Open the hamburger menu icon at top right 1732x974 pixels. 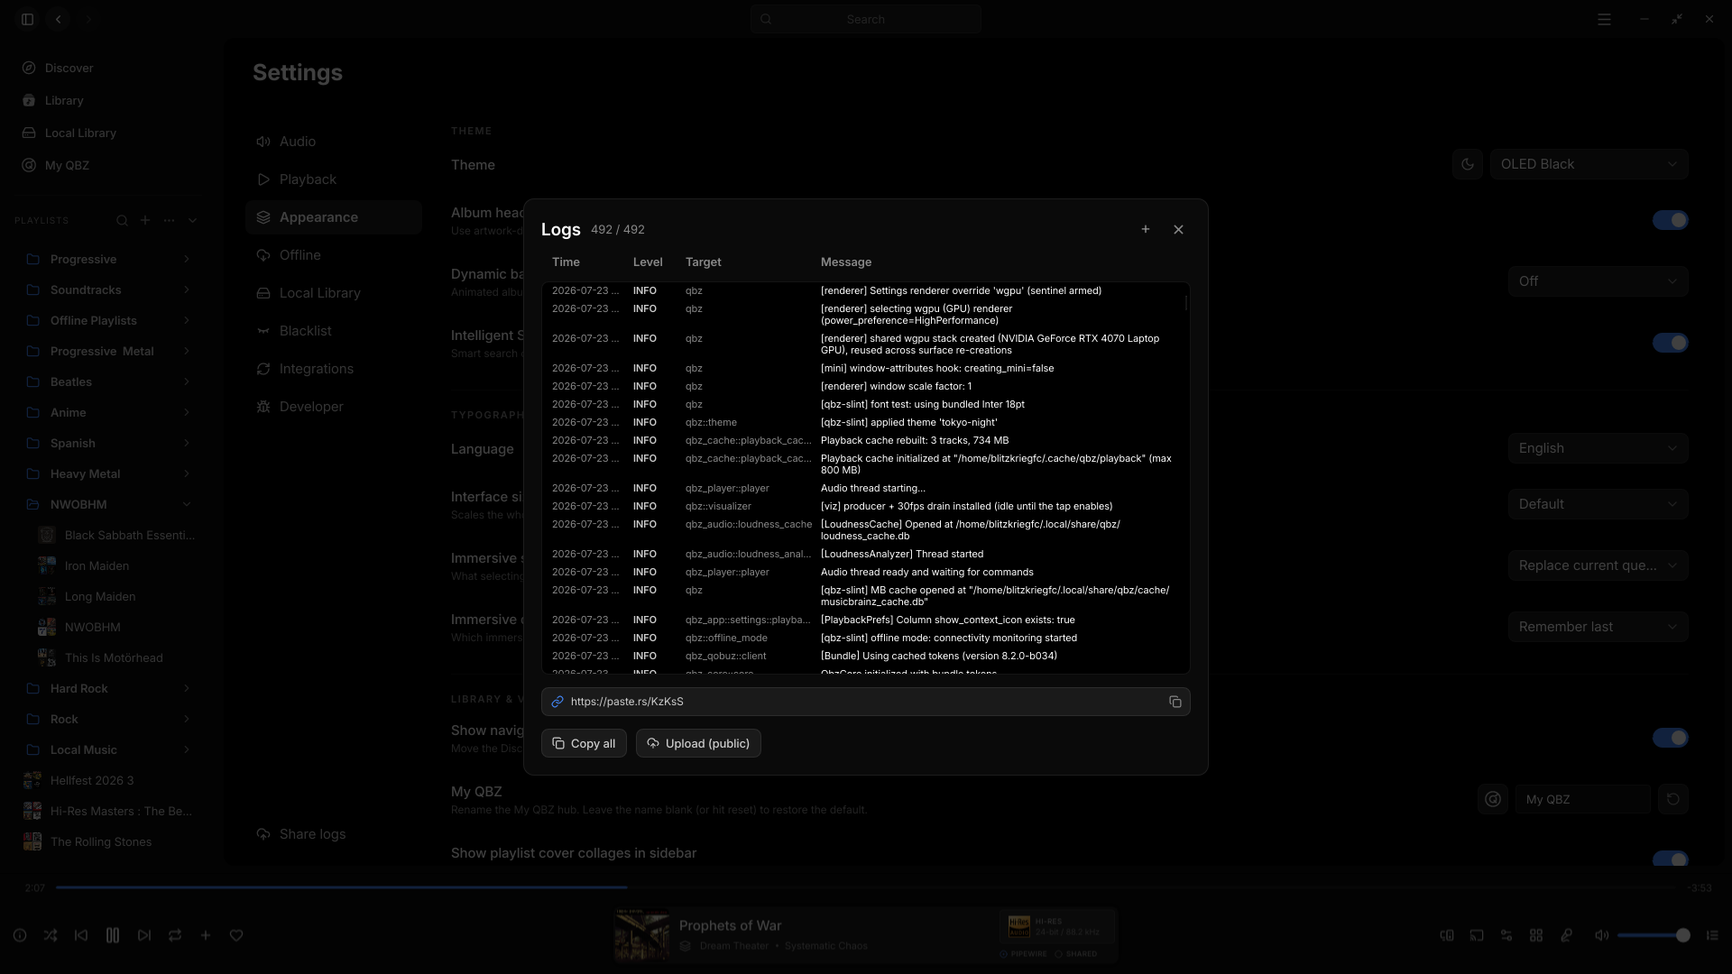(1604, 19)
